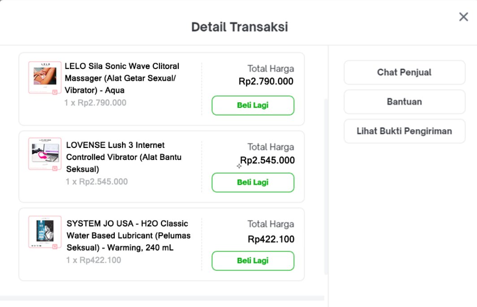This screenshot has height=307, width=477.
Task: Open Bantuan for help
Action: tap(404, 102)
